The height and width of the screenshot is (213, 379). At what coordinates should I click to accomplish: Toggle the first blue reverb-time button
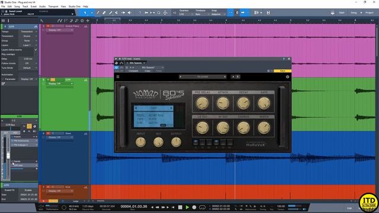coord(196,142)
